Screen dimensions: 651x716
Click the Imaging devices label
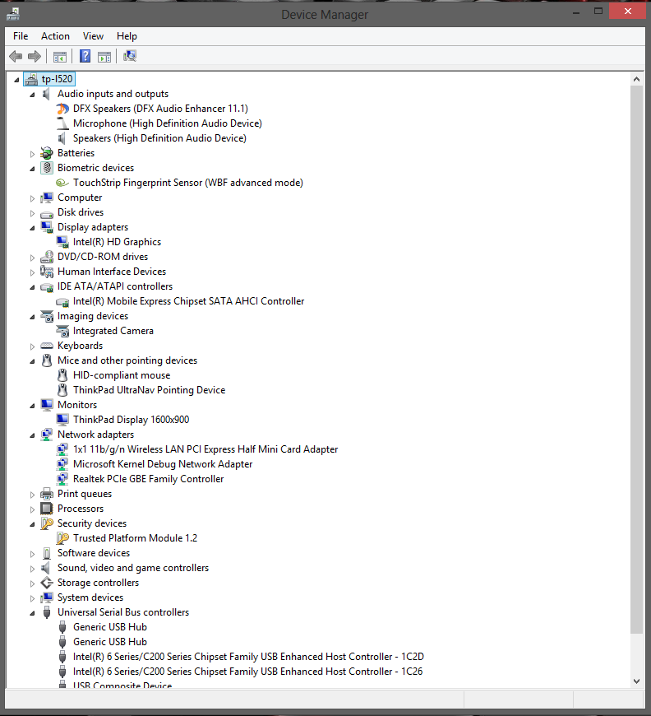pos(93,316)
